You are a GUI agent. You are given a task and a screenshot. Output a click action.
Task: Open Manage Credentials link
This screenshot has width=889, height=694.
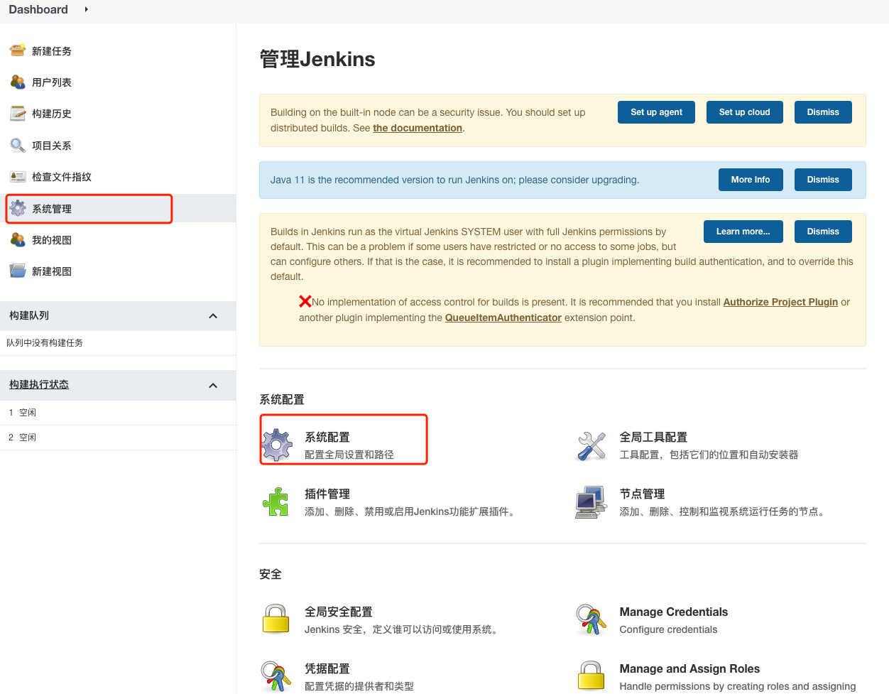(x=674, y=612)
